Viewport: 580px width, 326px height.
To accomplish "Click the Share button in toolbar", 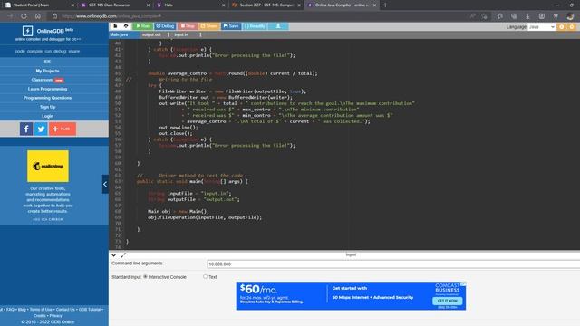I will tap(209, 26).
